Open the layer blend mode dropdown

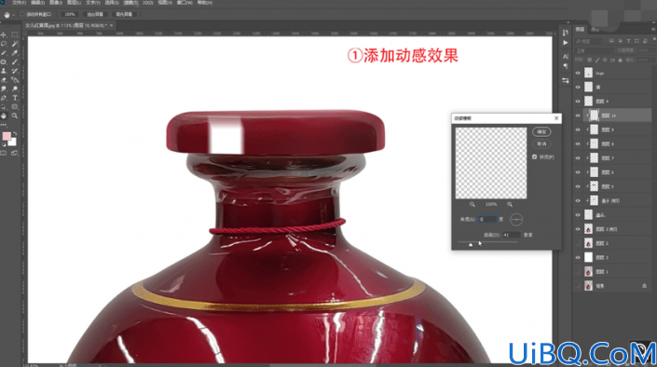pos(595,50)
